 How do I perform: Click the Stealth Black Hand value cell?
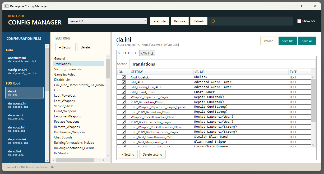[241, 137]
